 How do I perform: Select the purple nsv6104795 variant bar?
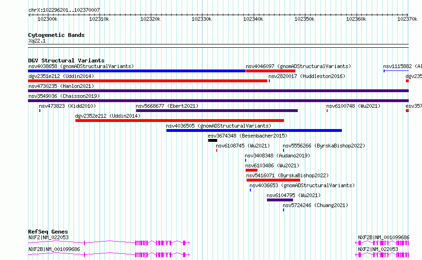pyautogui.click(x=280, y=200)
